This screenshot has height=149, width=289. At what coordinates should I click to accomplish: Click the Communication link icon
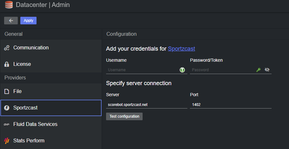click(x=7, y=48)
